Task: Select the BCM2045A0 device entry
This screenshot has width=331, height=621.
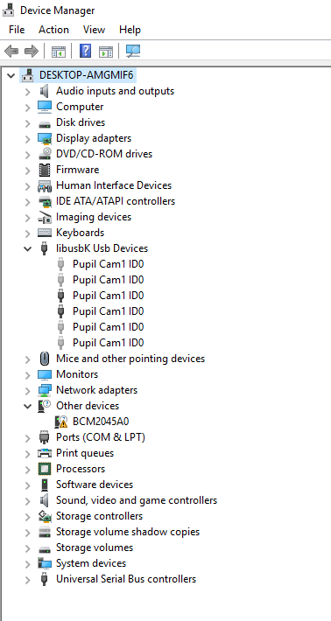Action: tap(101, 422)
